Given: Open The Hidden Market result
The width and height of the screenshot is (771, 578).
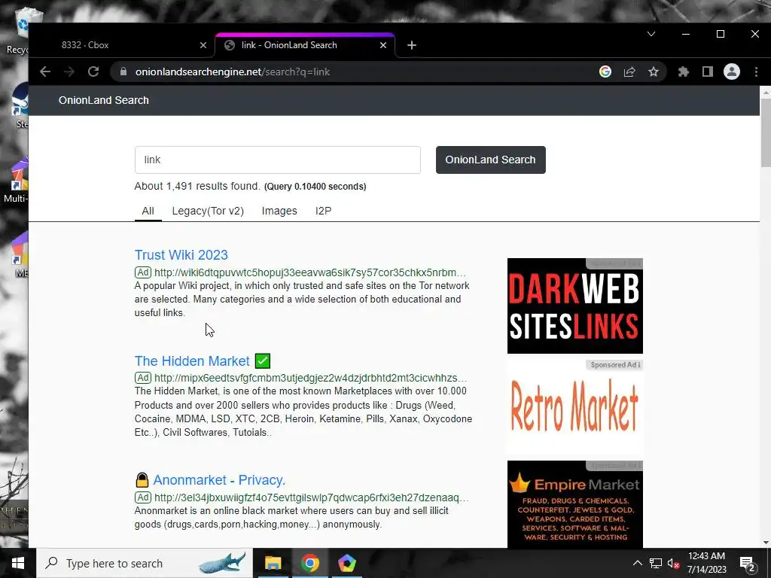Looking at the screenshot, I should pos(192,360).
